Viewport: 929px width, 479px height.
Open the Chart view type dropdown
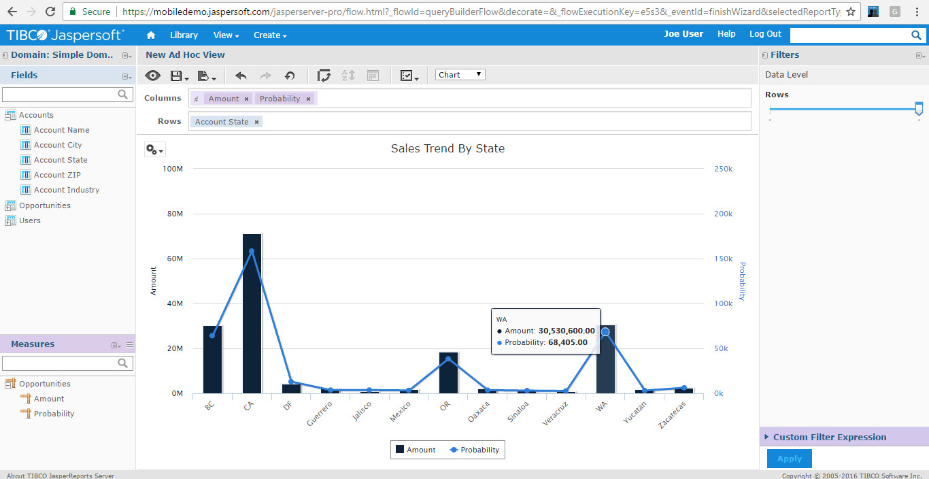(460, 75)
